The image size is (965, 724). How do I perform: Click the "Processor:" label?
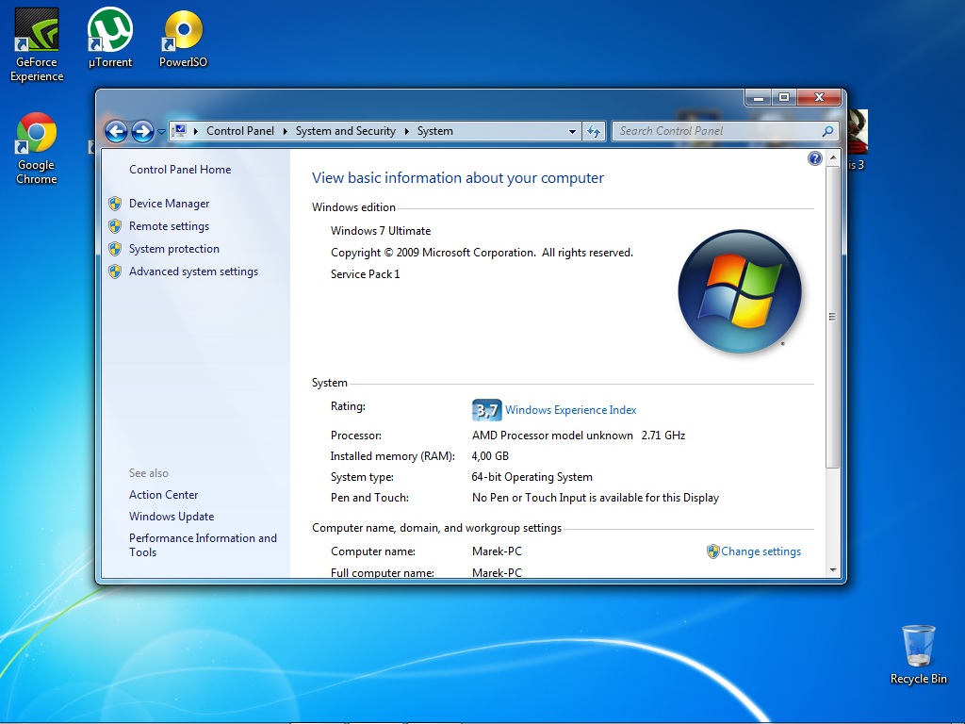click(356, 436)
